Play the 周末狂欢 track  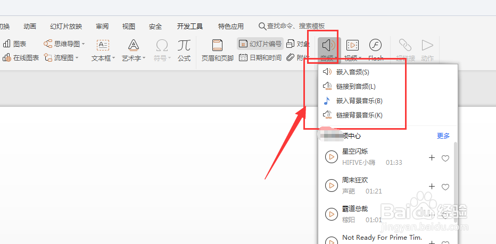click(332, 186)
